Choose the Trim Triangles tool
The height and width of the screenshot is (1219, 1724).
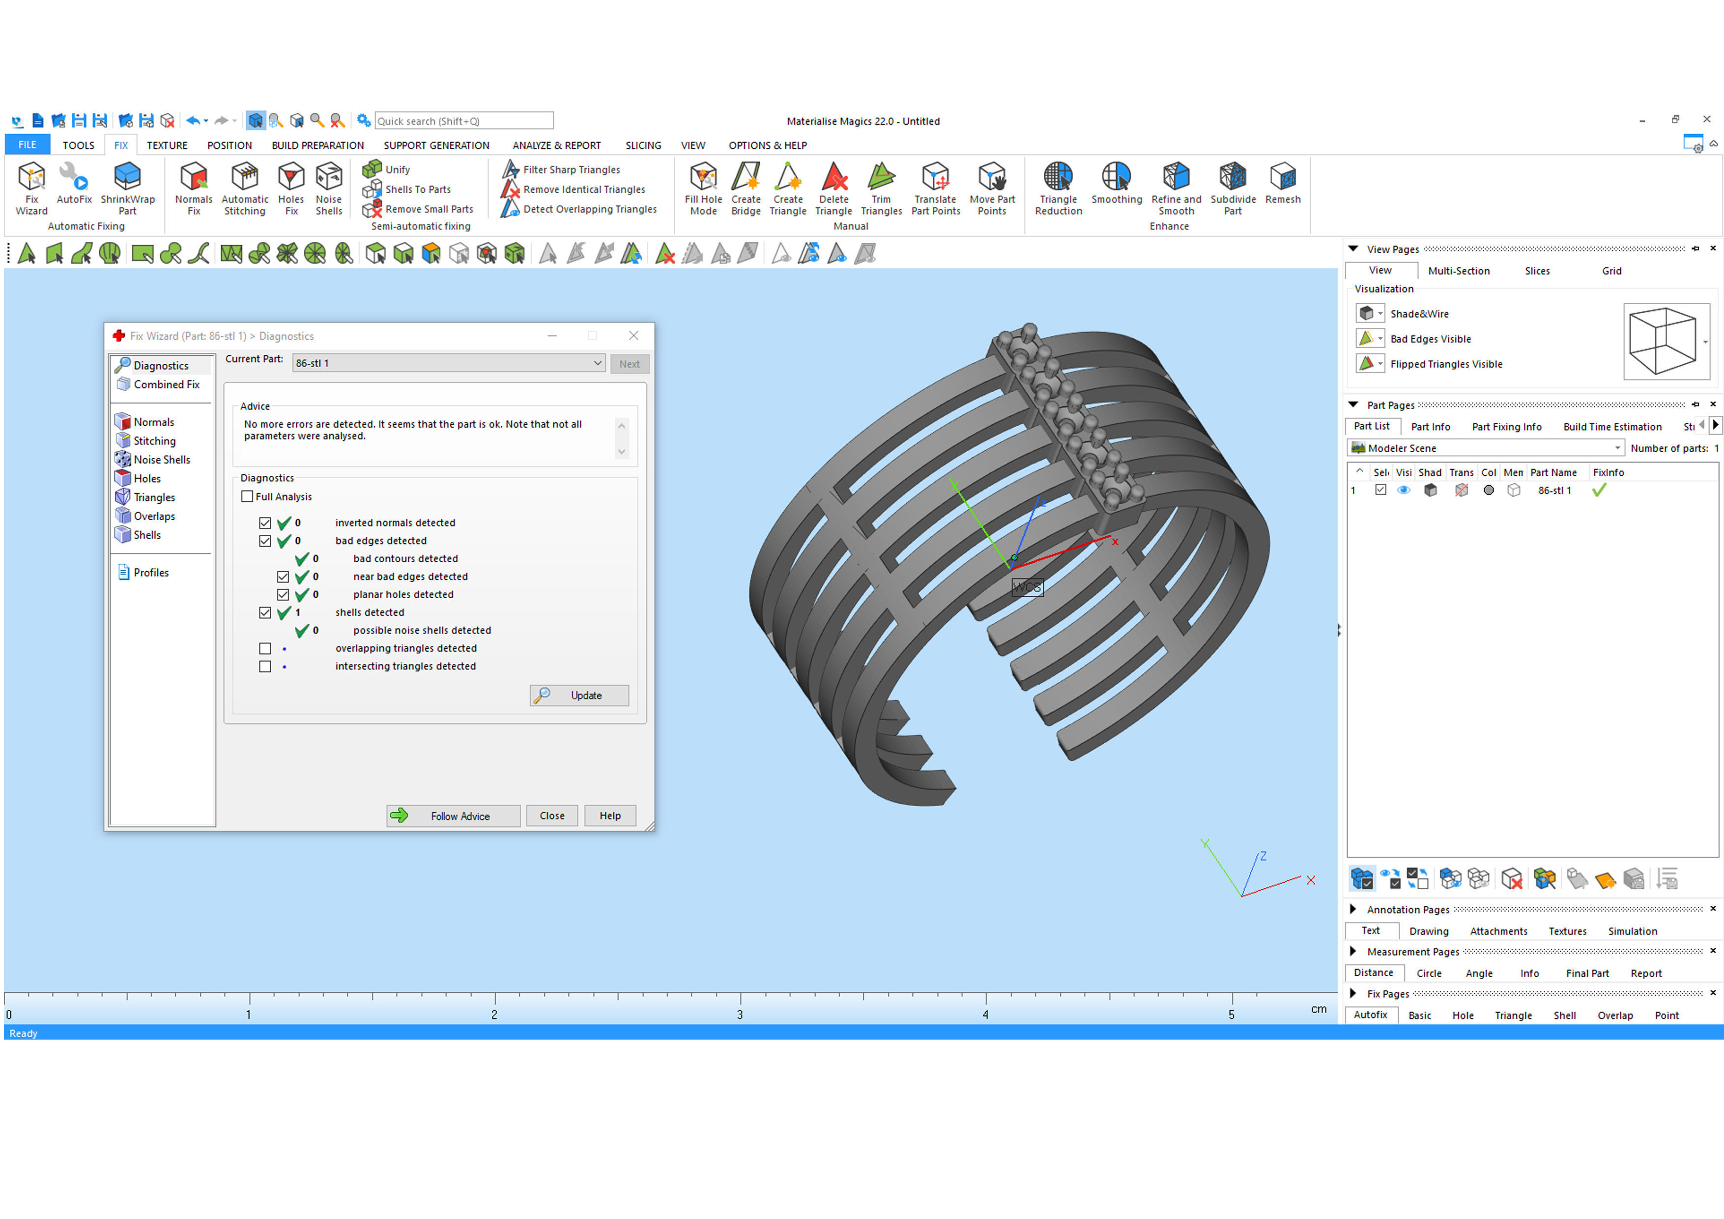coord(882,189)
